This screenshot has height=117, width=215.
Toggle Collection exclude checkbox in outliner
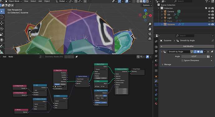pos(206,8)
